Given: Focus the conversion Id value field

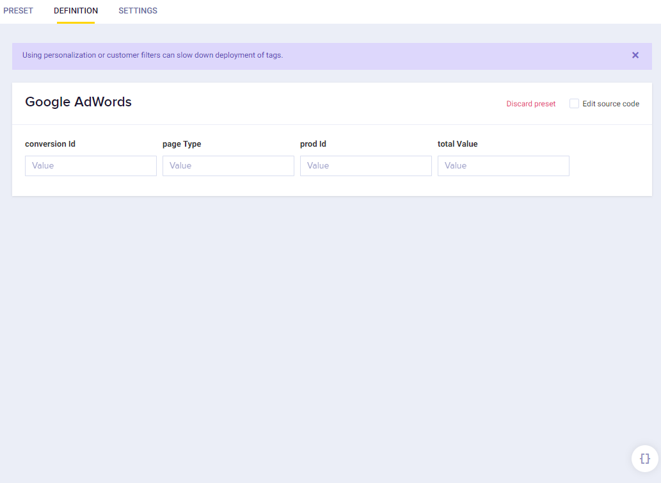Looking at the screenshot, I should (91, 166).
